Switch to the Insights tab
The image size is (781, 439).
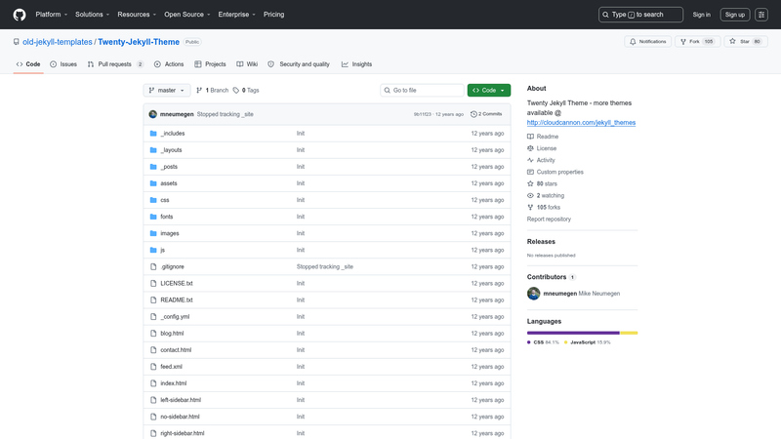356,64
